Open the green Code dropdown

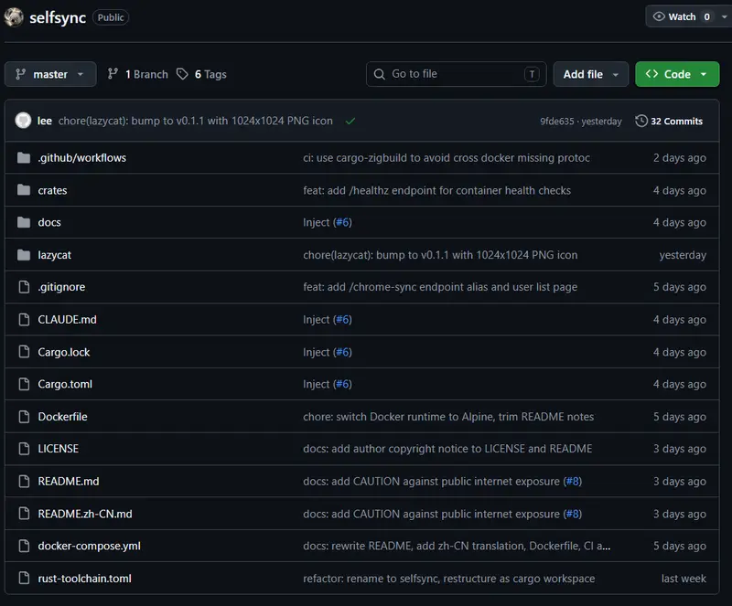pos(677,74)
